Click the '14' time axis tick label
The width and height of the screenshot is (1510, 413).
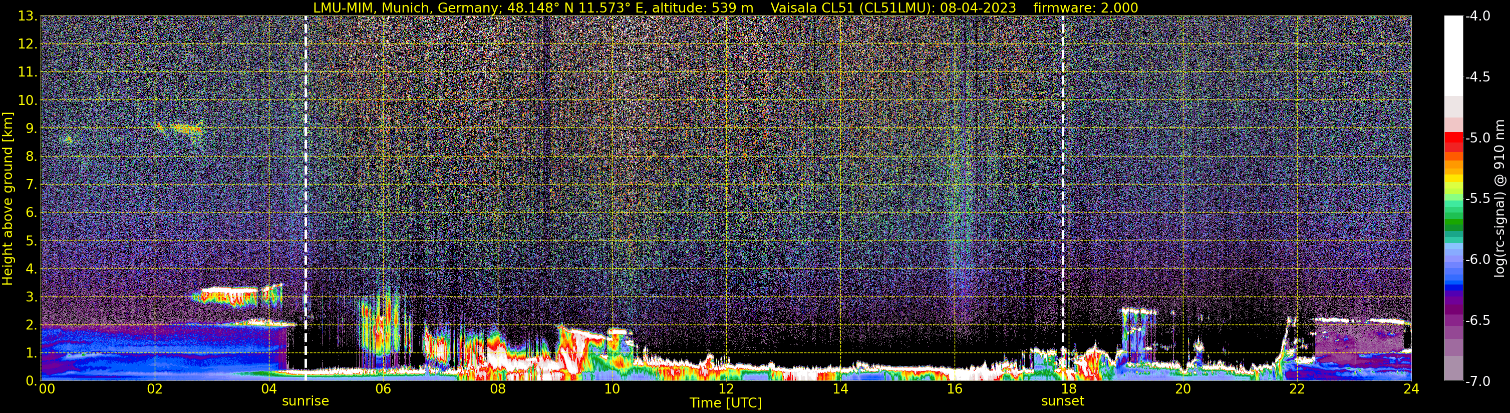(840, 389)
